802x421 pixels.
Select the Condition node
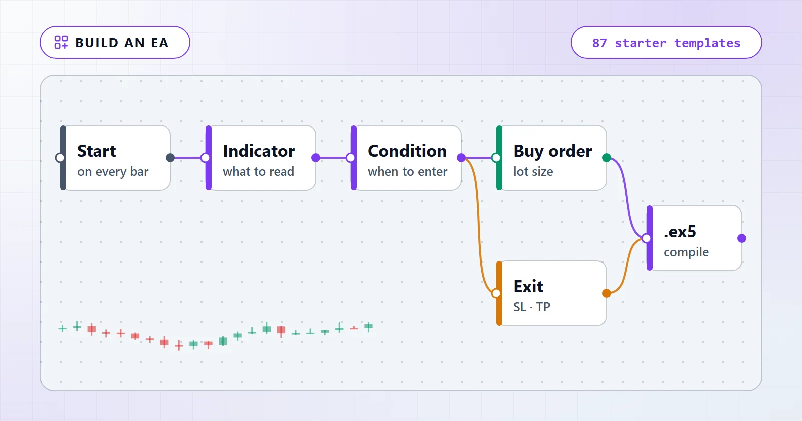click(x=406, y=158)
